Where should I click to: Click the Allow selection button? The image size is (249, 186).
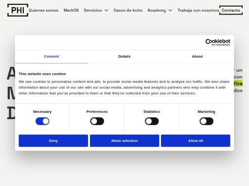pyautogui.click(x=124, y=140)
